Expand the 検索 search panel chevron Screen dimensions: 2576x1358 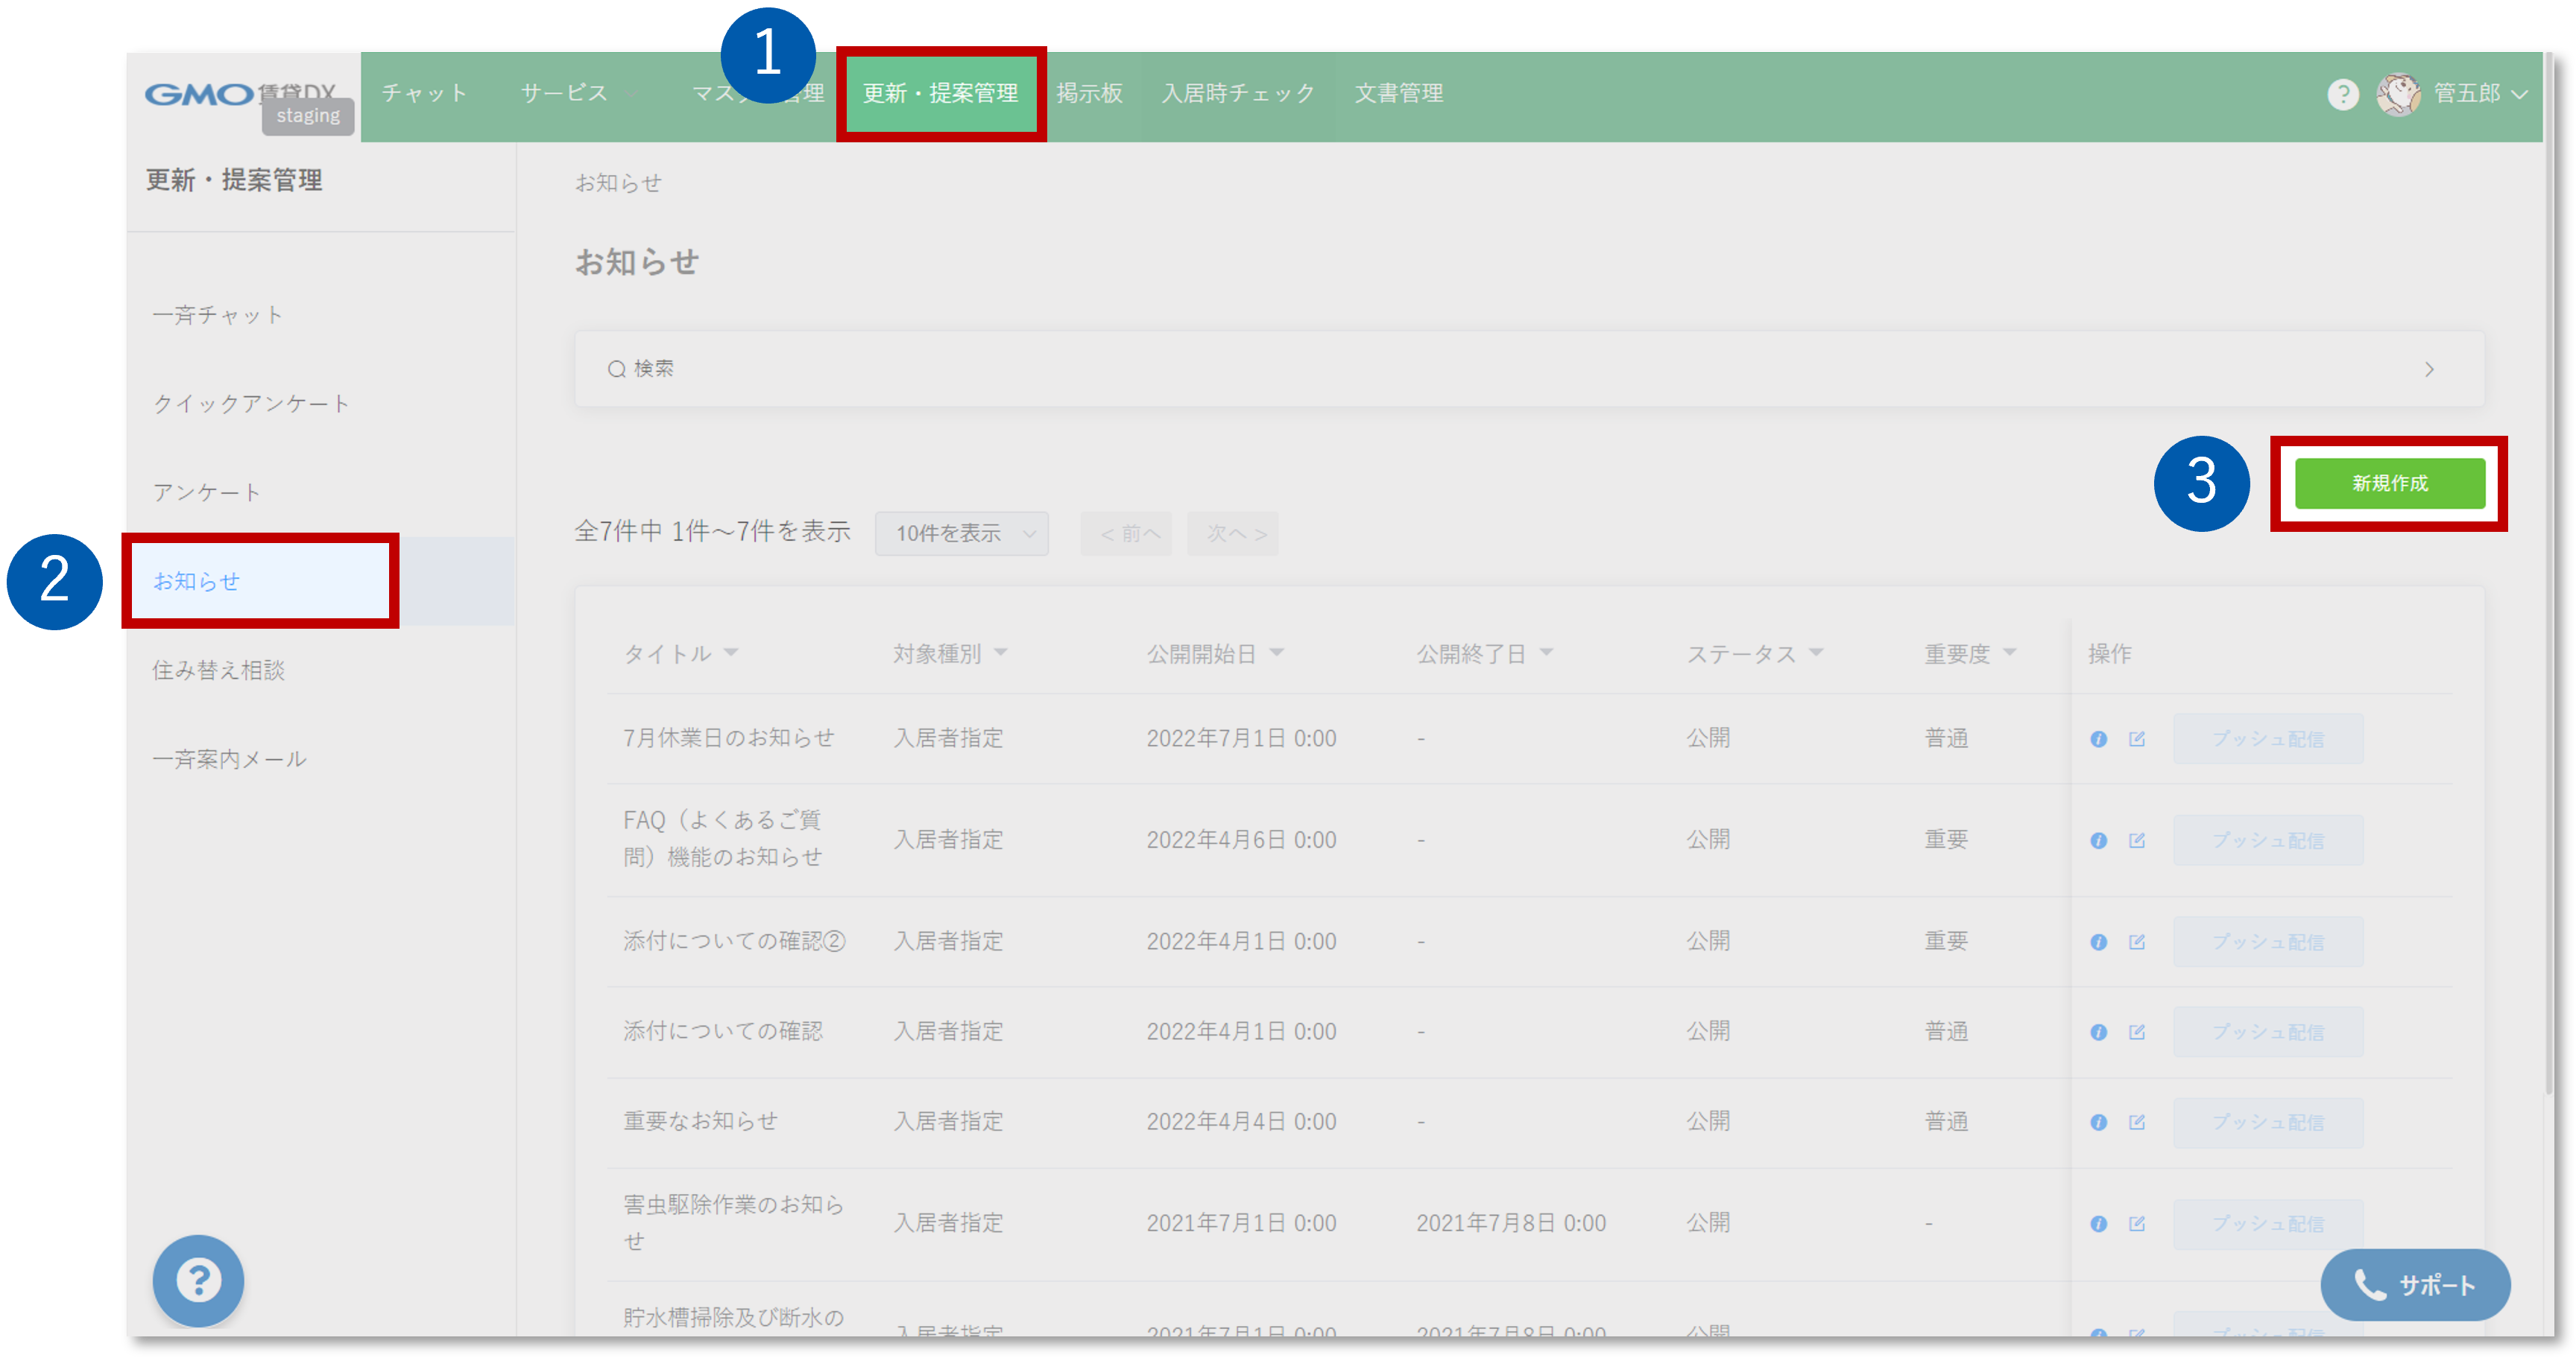(2429, 369)
